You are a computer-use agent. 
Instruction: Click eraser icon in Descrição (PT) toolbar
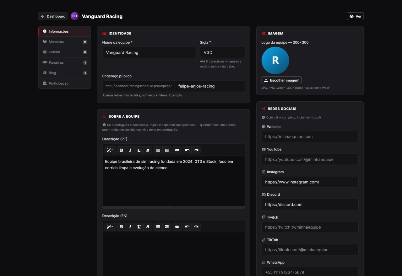click(148, 150)
